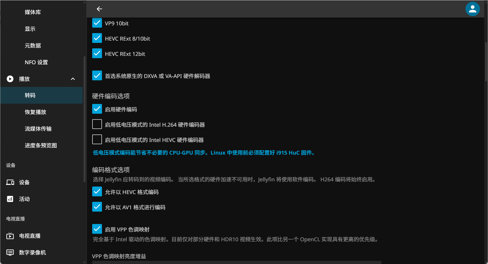Enable 低电压模式的 Intel HEVC 硬件编码器

pos(97,140)
